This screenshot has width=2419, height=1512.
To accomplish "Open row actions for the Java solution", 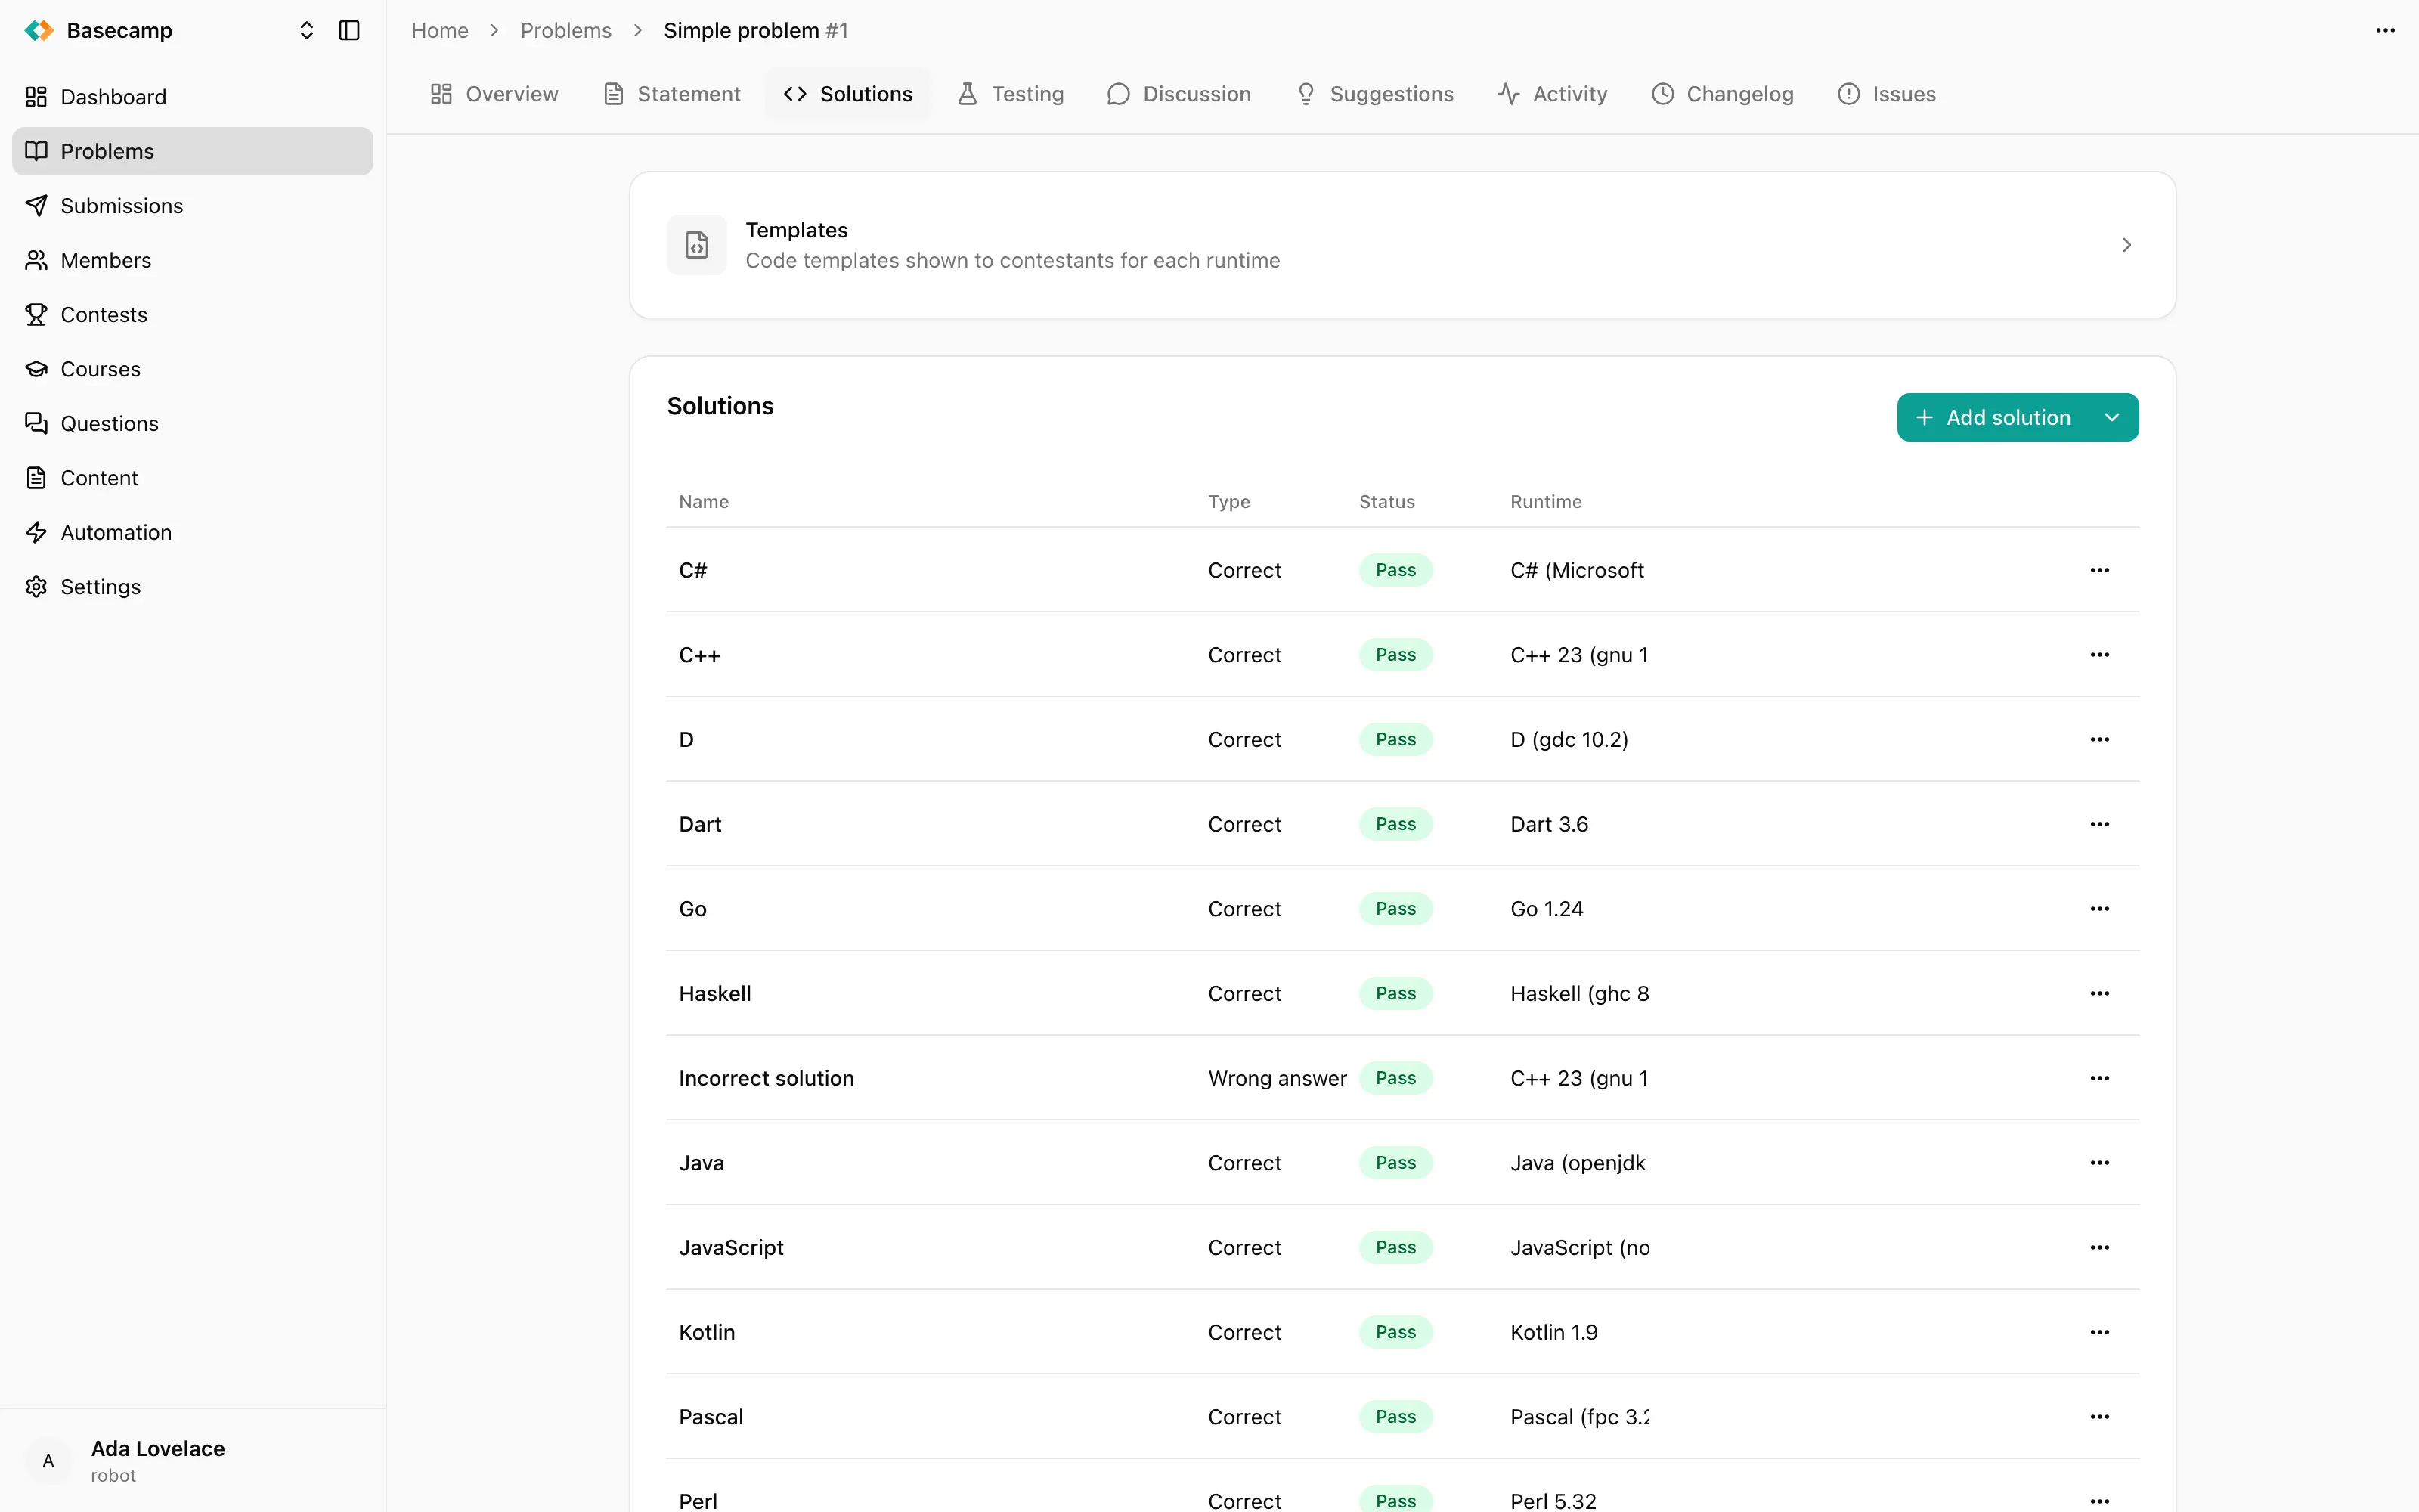I will click(x=2099, y=1163).
